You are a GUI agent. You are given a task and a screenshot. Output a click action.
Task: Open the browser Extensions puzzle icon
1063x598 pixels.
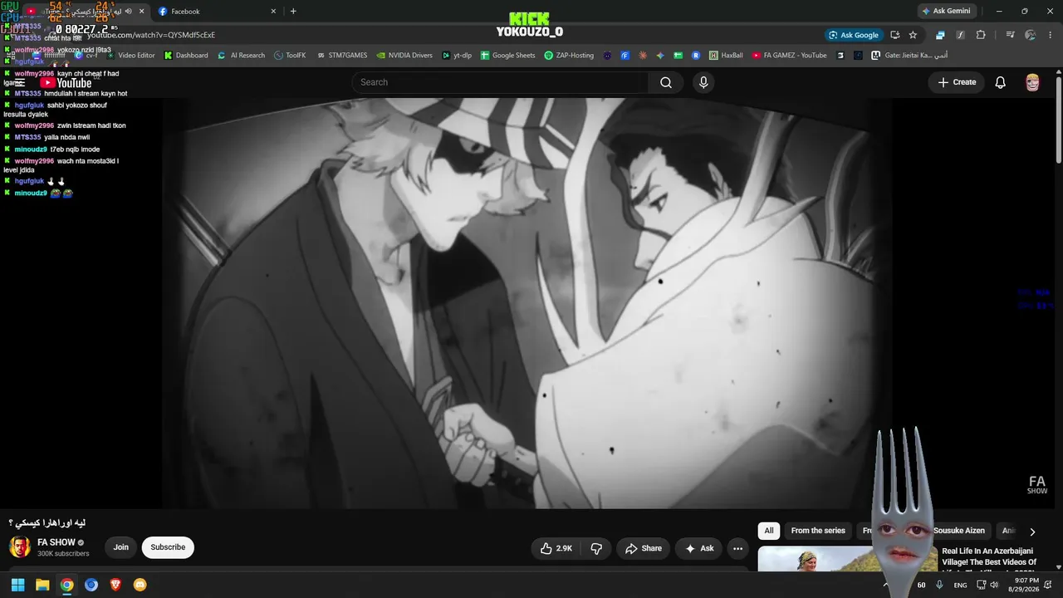click(981, 35)
